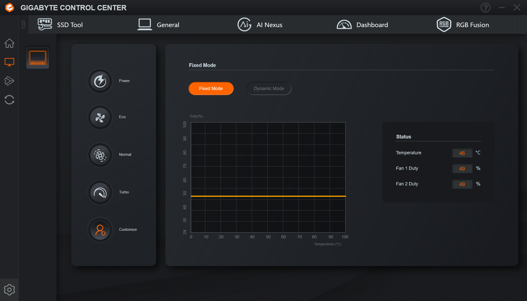
Task: Open the help question mark icon
Action: [x=485, y=8]
